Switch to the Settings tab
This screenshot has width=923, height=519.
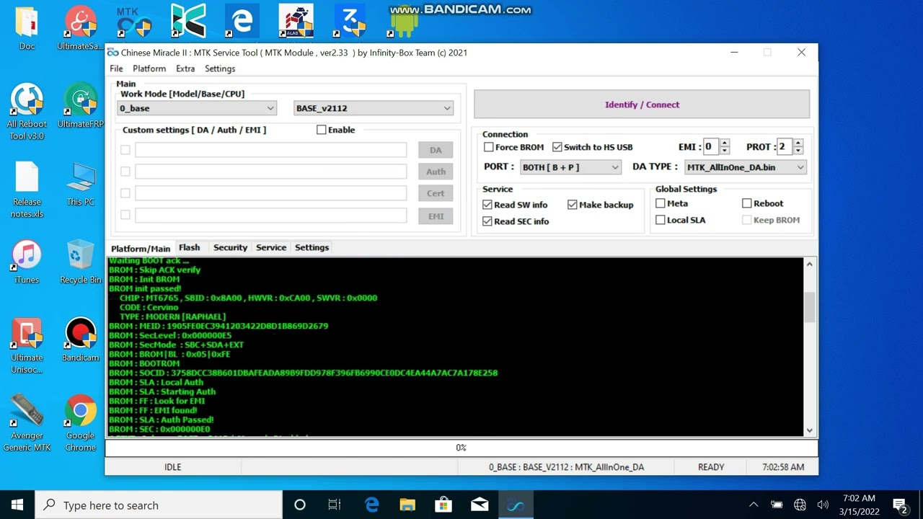coord(312,247)
